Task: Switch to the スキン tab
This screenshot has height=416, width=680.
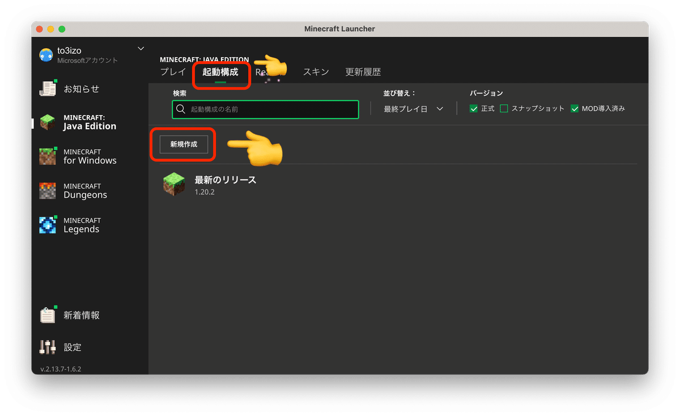Action: point(316,72)
